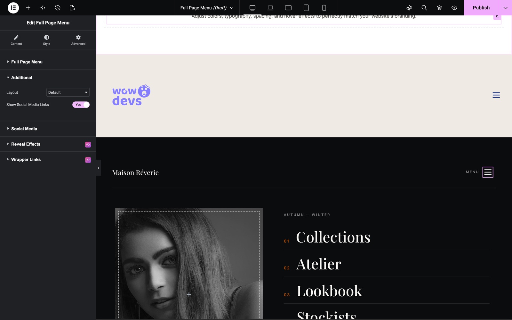Open the page settings document icon
This screenshot has width=512, height=320.
[x=72, y=8]
